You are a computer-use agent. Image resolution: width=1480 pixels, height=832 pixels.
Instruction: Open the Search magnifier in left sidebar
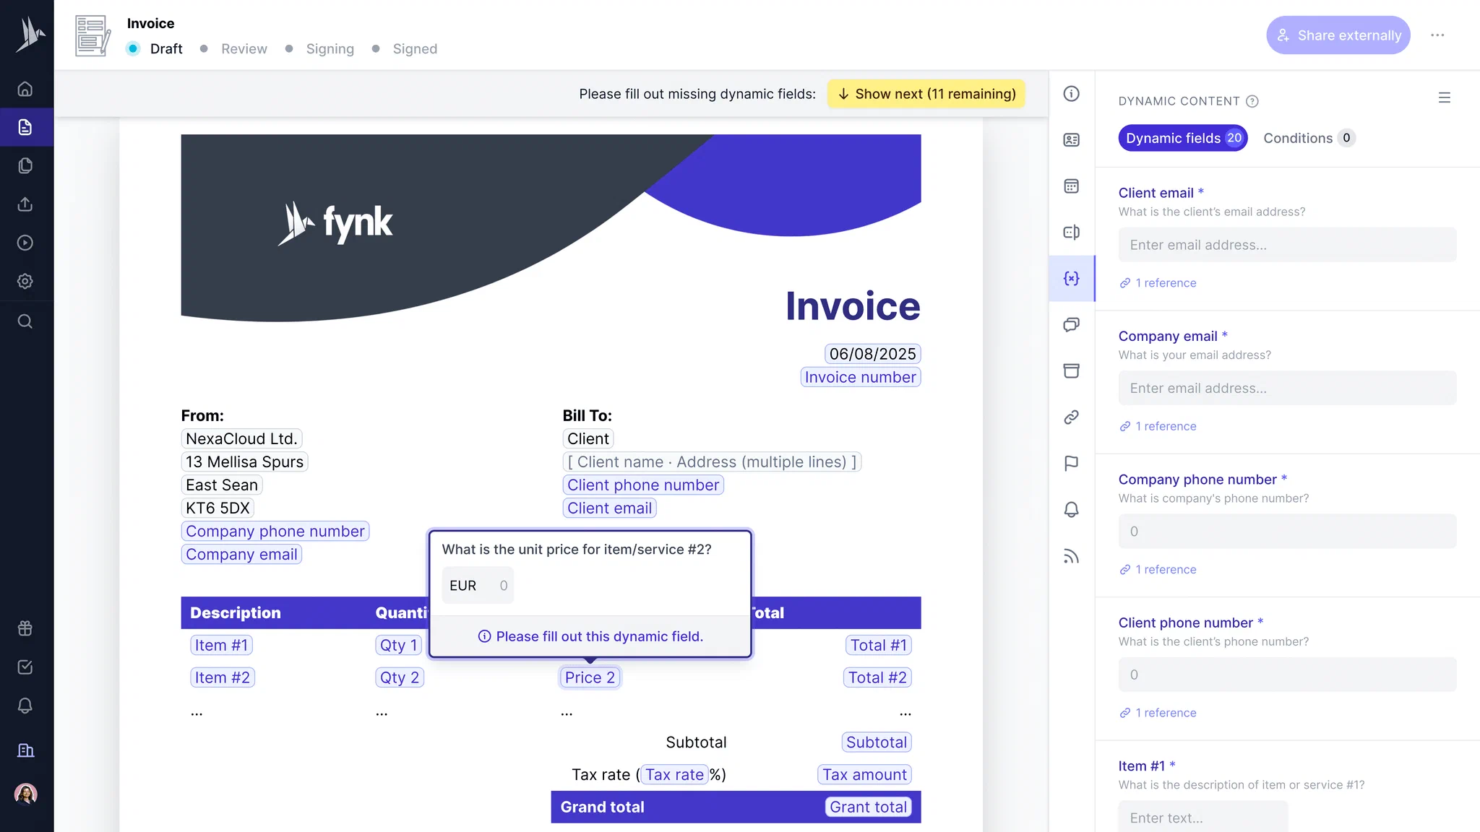click(25, 321)
